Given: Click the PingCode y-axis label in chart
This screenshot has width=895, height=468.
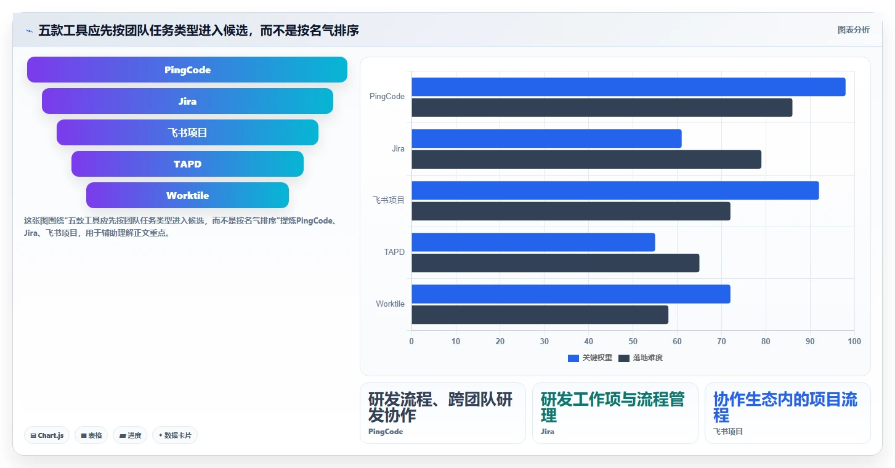Looking at the screenshot, I should tap(387, 97).
